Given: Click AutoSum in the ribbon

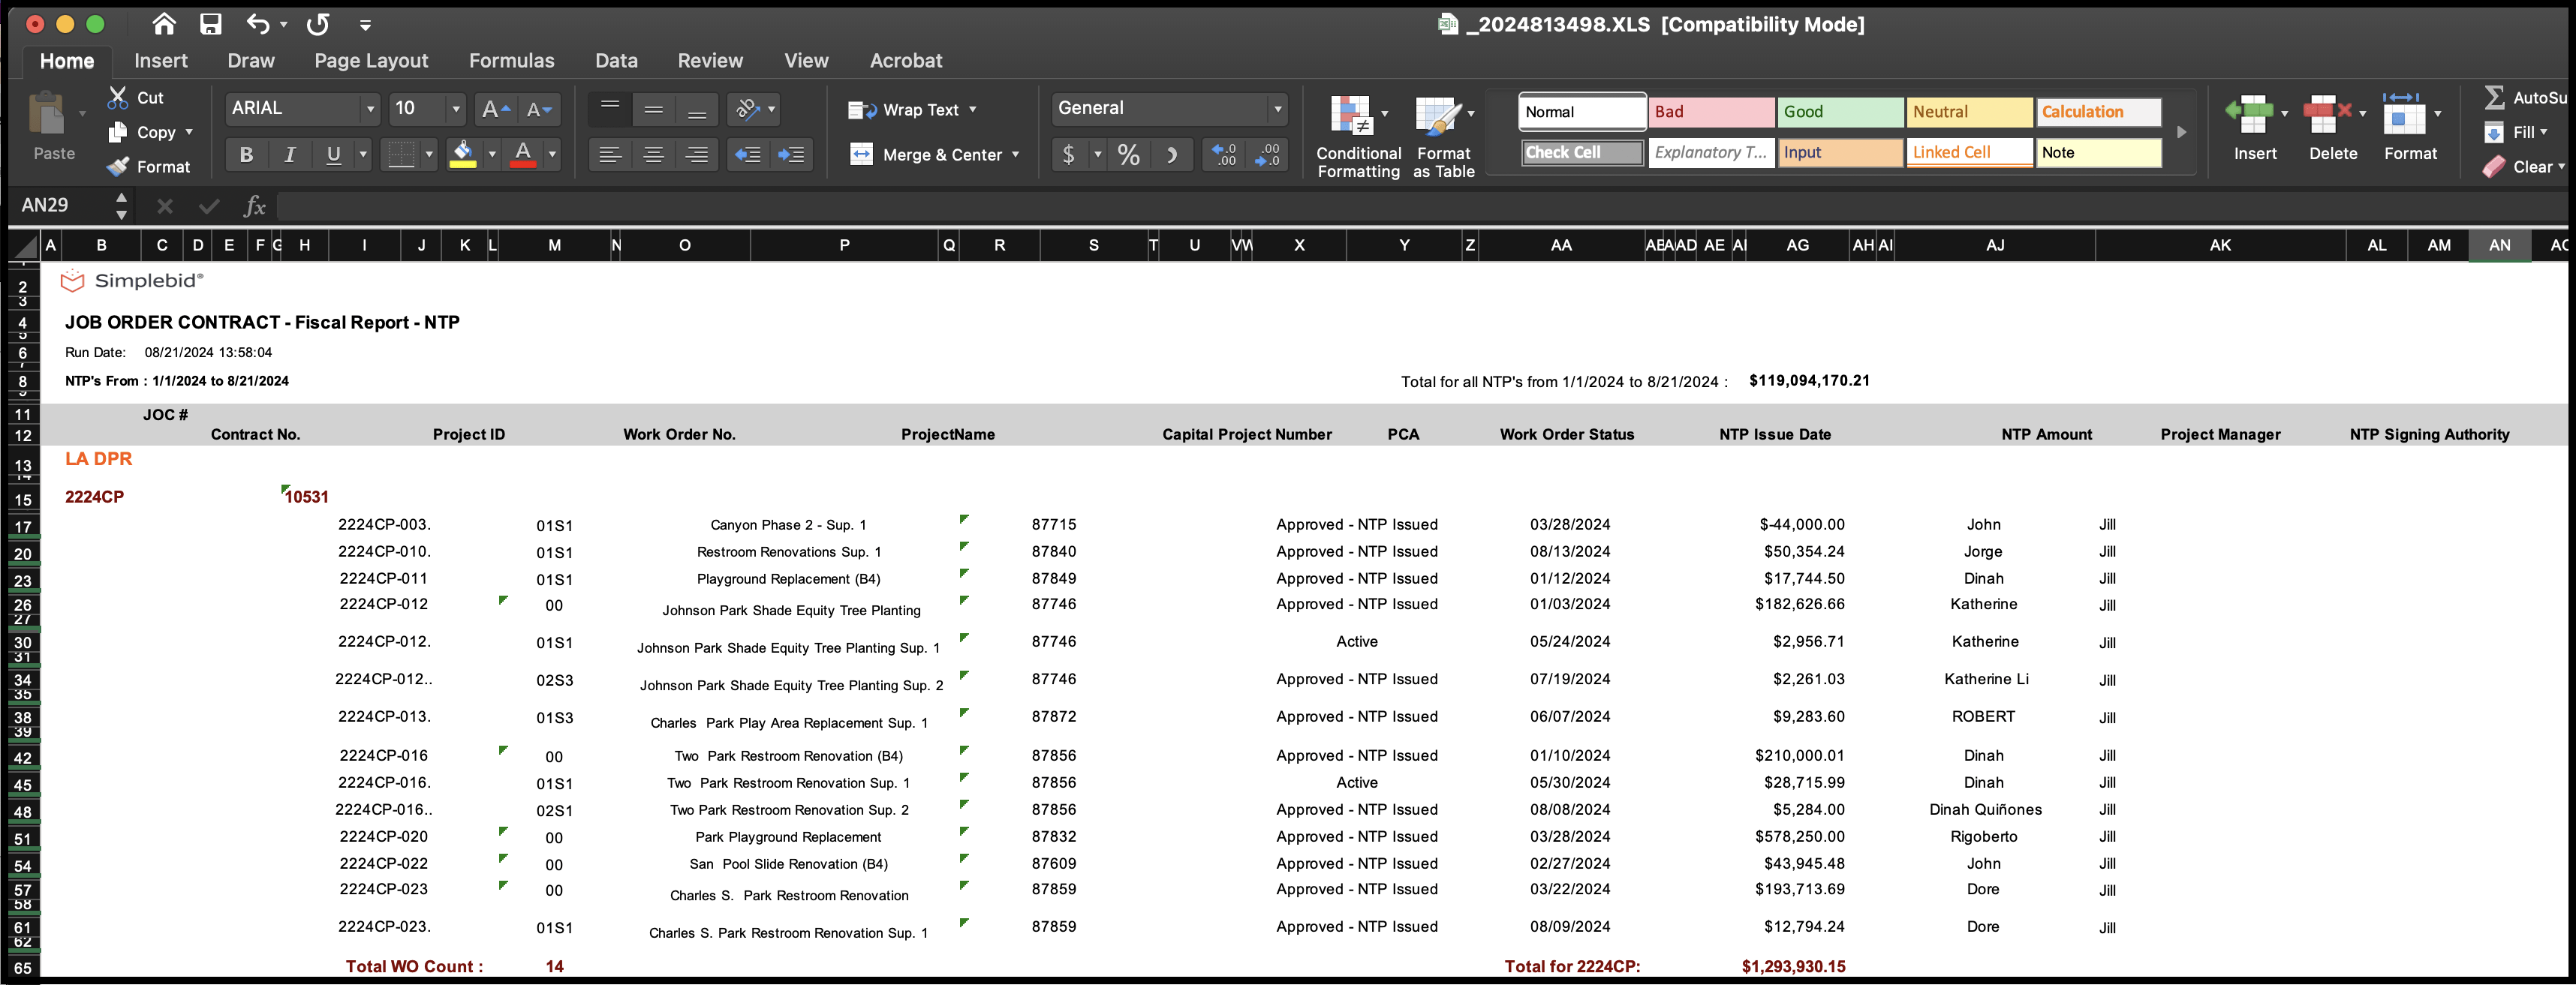Looking at the screenshot, I should 2525,98.
